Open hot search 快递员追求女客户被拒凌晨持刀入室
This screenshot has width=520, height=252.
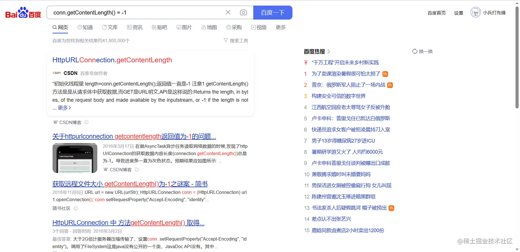[x=351, y=130]
